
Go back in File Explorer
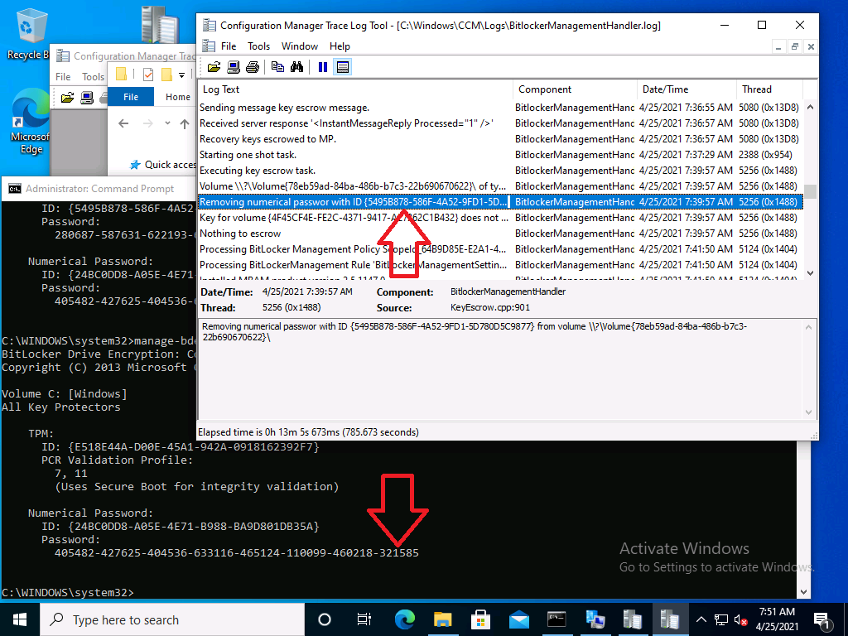[x=123, y=124]
